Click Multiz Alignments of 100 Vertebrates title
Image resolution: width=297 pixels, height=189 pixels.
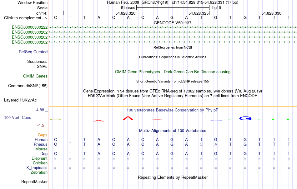(x=173, y=131)
